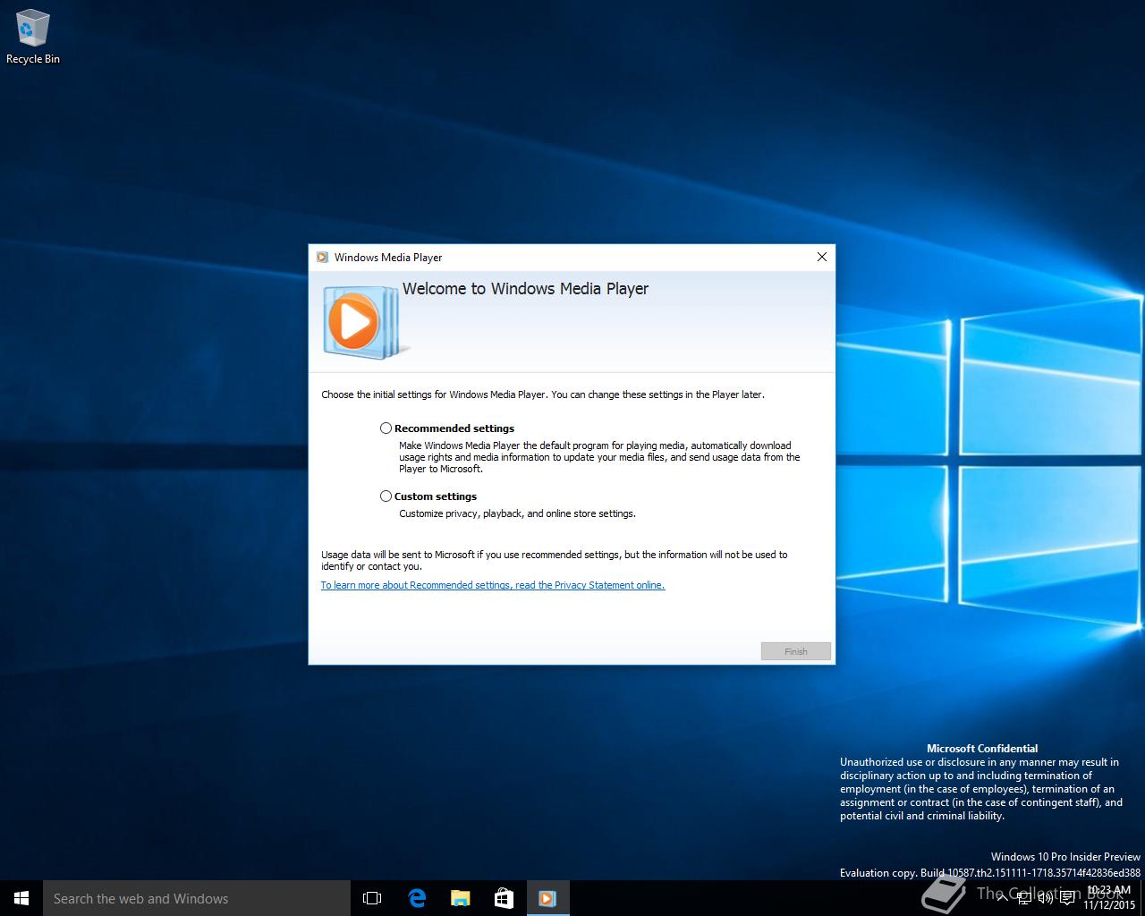Screen dimensions: 1145x916
Task: Close the Windows Media Player dialog
Action: [x=821, y=257]
